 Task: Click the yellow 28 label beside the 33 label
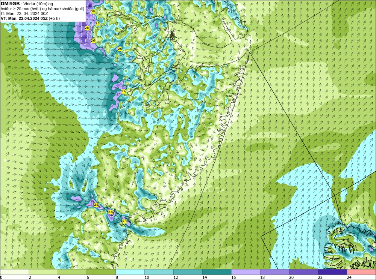pyautogui.click(x=96, y=205)
